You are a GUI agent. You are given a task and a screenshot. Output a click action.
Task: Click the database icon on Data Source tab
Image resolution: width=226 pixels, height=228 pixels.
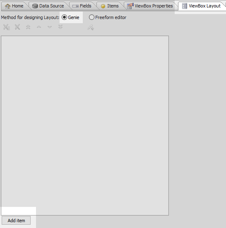point(35,6)
